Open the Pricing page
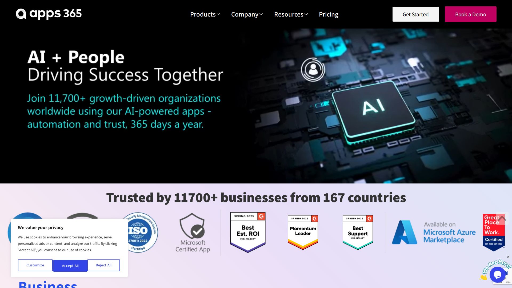Screen dimensions: 512x288 point(329,14)
